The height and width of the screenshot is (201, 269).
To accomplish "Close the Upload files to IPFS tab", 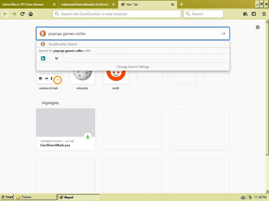I will [54, 4].
